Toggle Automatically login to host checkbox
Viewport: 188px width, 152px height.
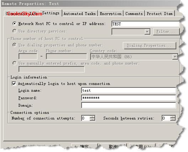pyautogui.click(x=14, y=83)
